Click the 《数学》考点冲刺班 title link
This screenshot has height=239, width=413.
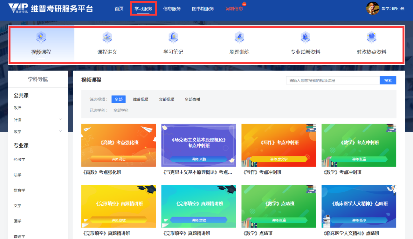coord(342,172)
